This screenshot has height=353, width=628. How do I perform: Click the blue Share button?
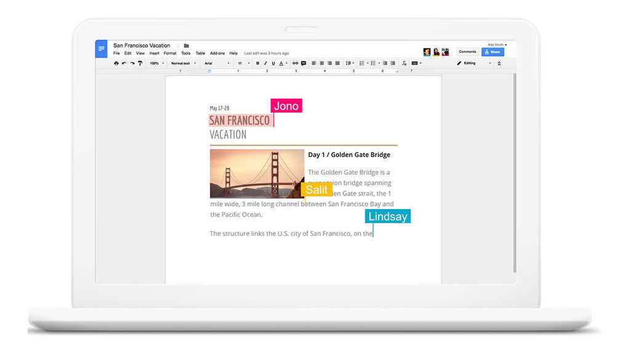click(x=493, y=52)
